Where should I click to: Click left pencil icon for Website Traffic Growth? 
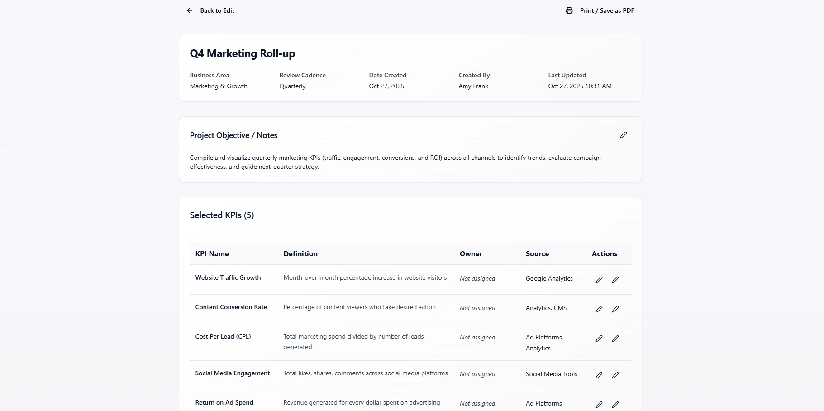(599, 280)
